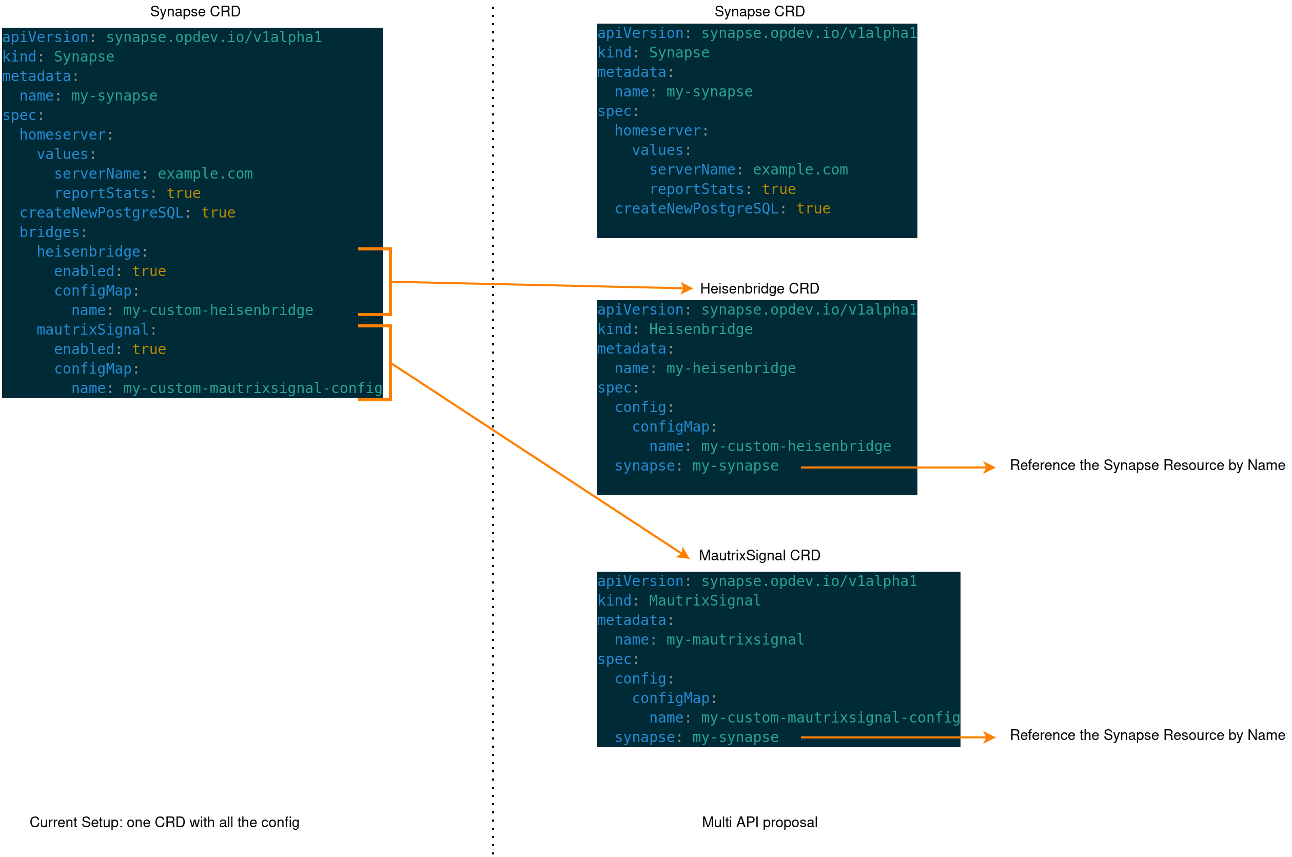Click the MautrixSignal CRD heading label
This screenshot has width=1292, height=857.
[x=759, y=555]
